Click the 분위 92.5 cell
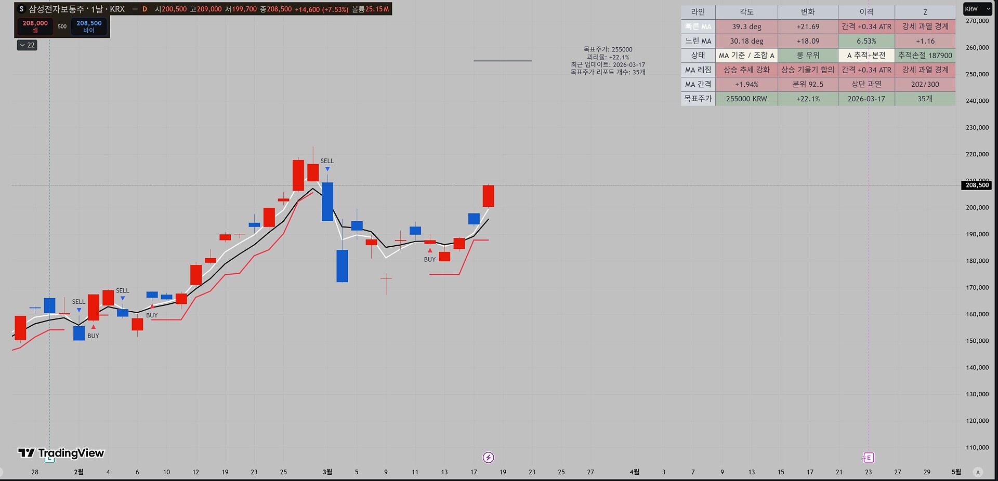Image resolution: width=998 pixels, height=481 pixels. (x=808, y=84)
